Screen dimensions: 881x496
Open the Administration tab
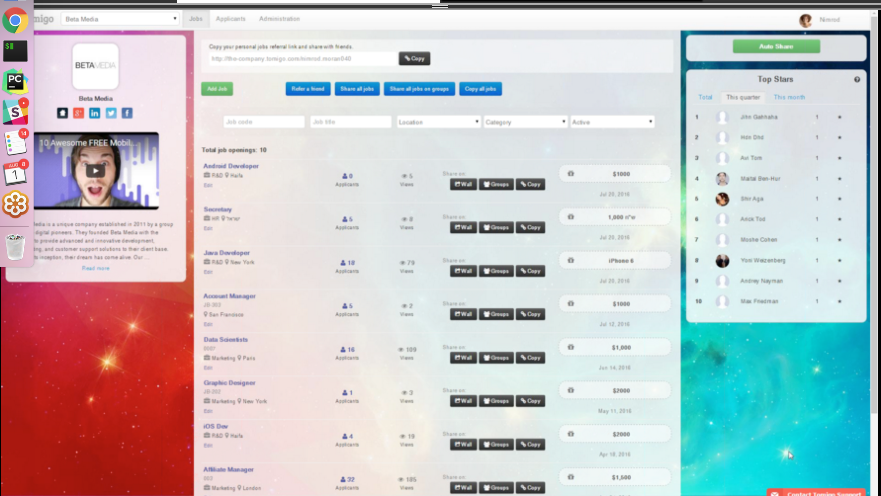(x=279, y=19)
